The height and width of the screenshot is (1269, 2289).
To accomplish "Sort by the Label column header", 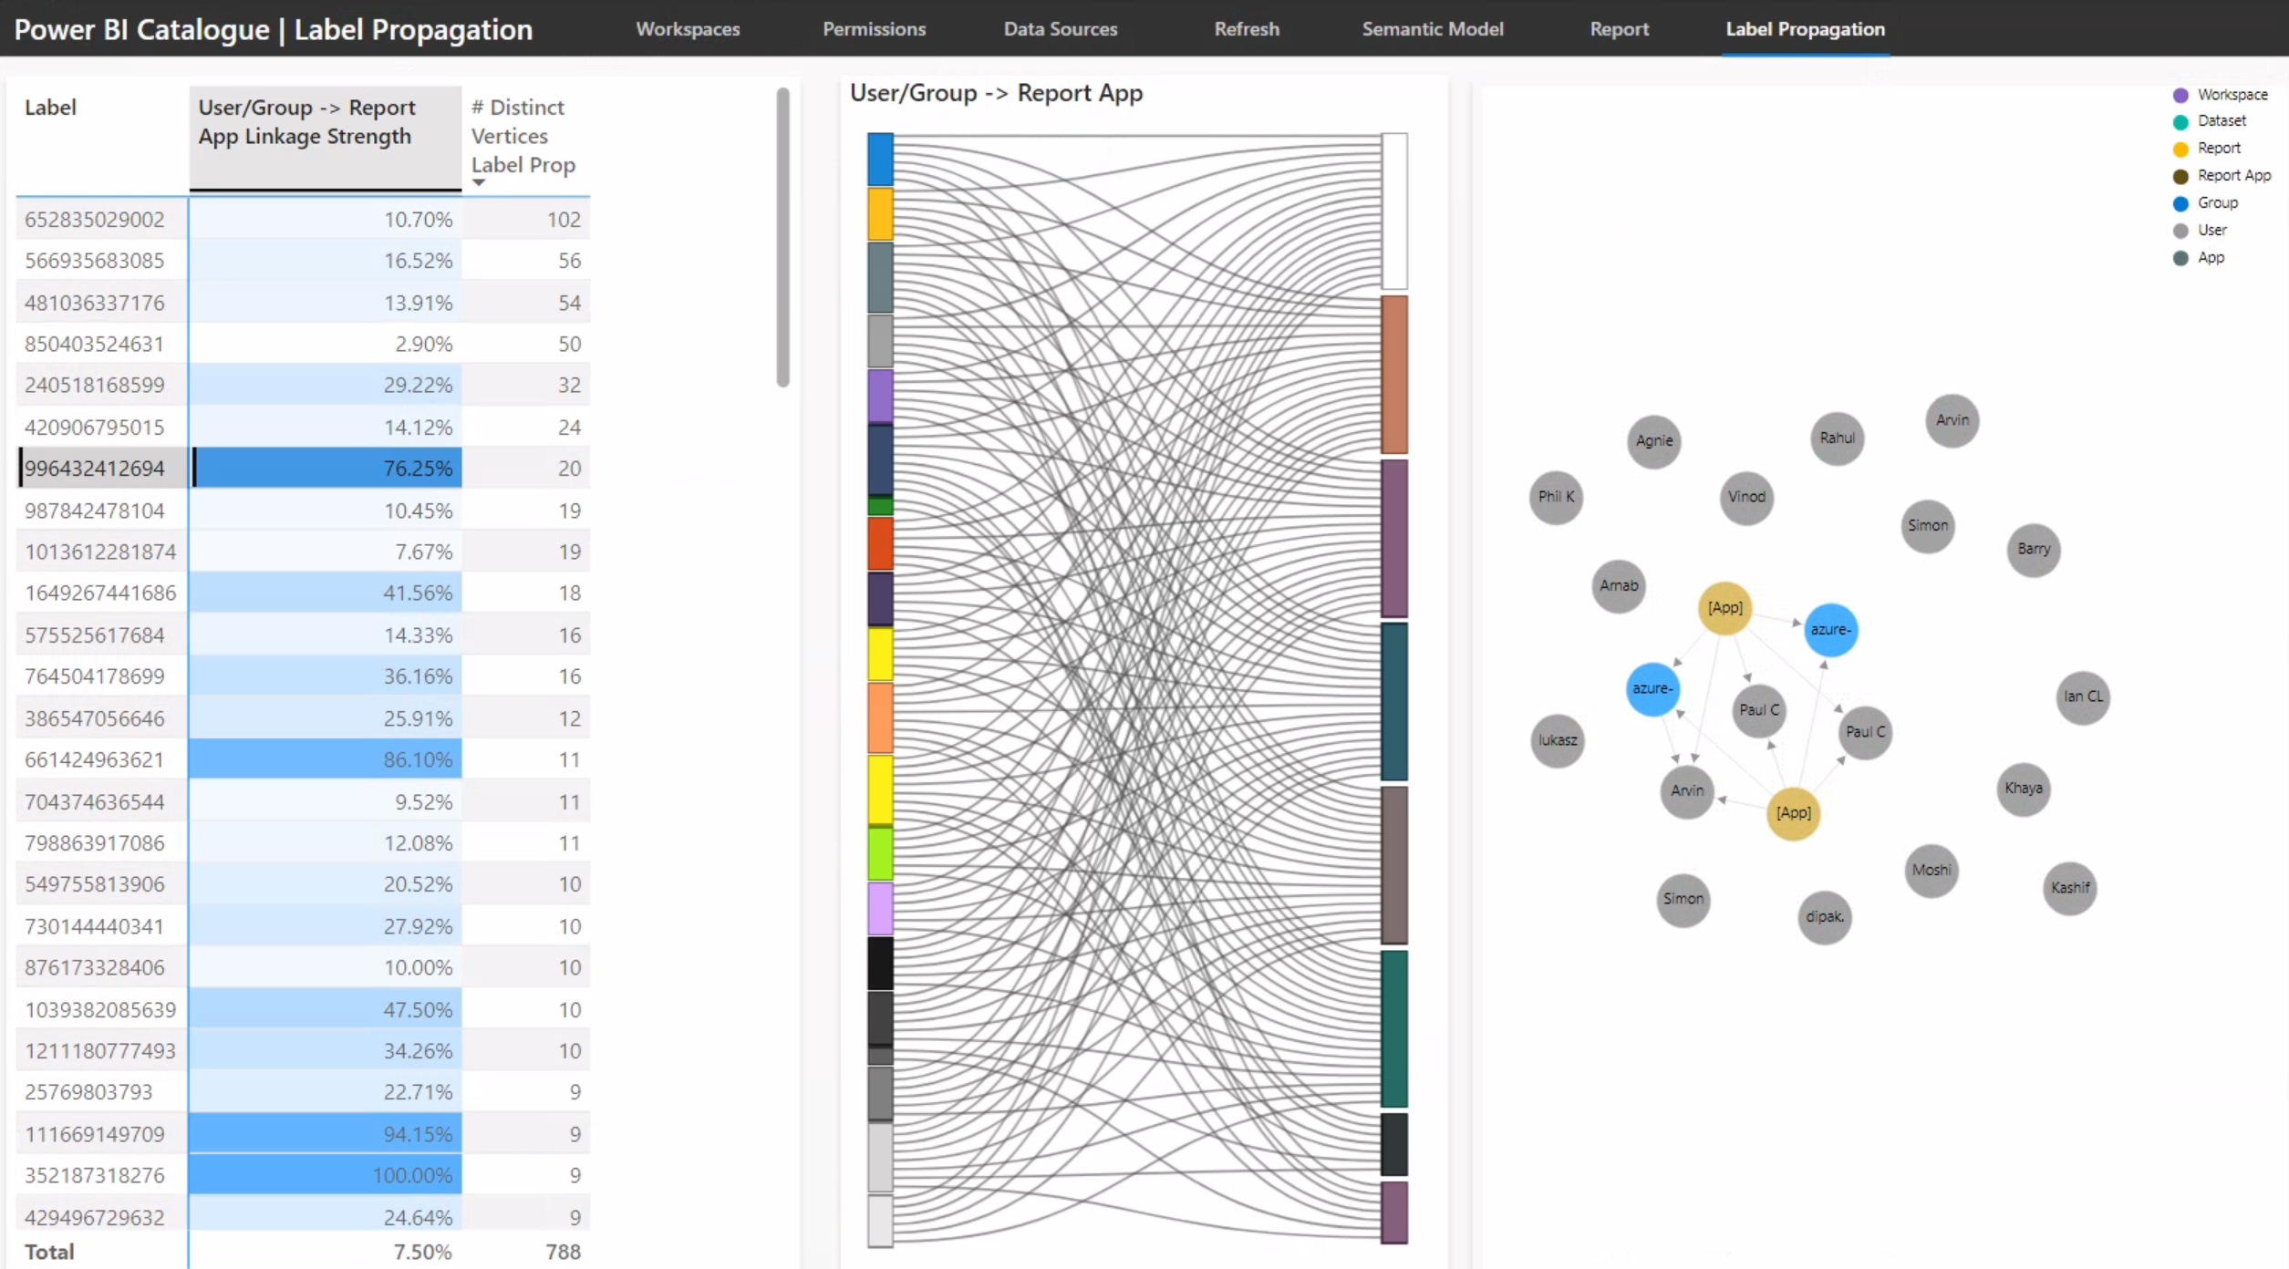I will click(x=51, y=108).
